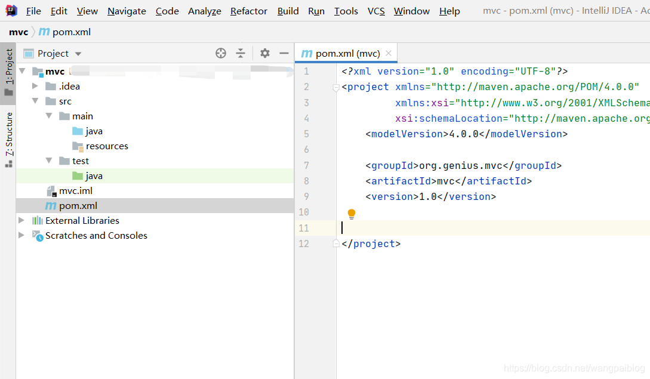
Task: Collapse the test folder
Action: click(x=49, y=161)
